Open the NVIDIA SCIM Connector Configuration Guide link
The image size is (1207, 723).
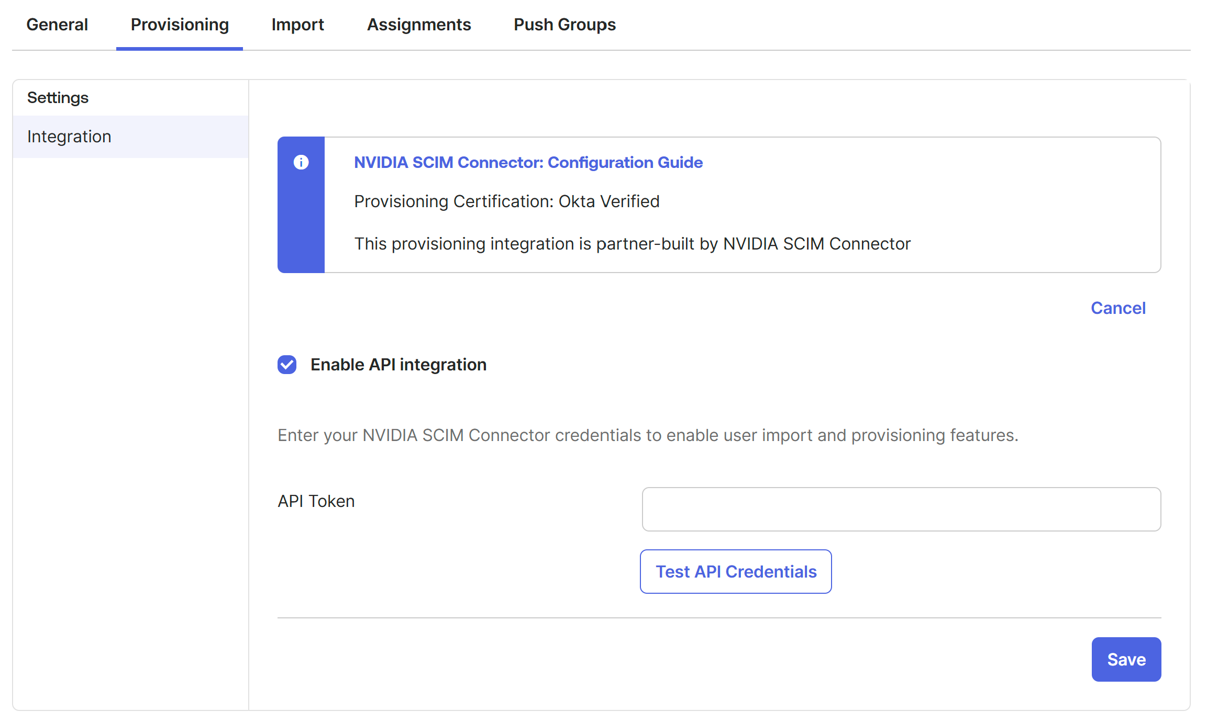(x=528, y=163)
